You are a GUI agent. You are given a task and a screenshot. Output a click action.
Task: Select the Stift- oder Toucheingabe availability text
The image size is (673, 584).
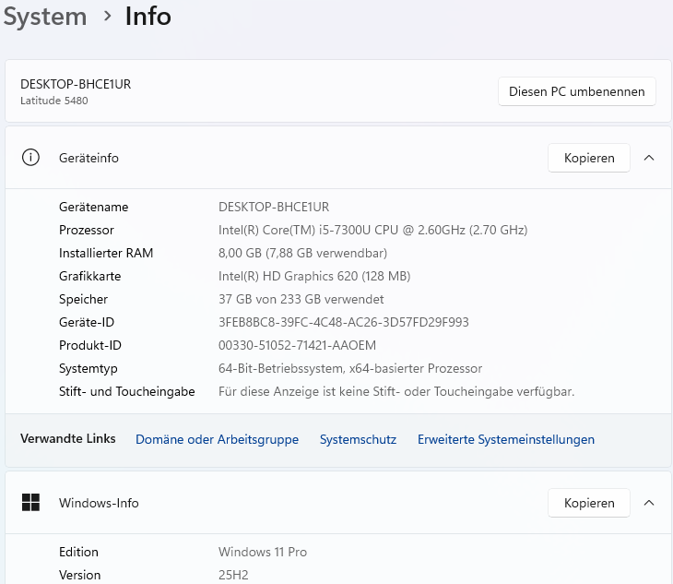tap(396, 391)
